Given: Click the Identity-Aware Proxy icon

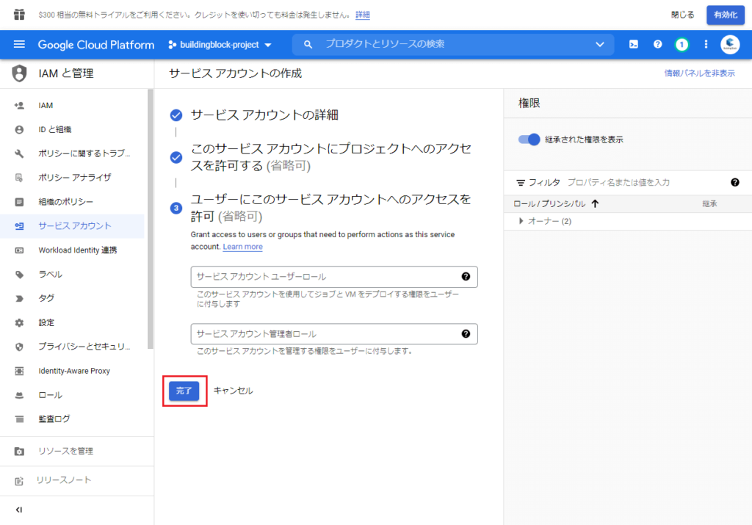Looking at the screenshot, I should (x=19, y=371).
